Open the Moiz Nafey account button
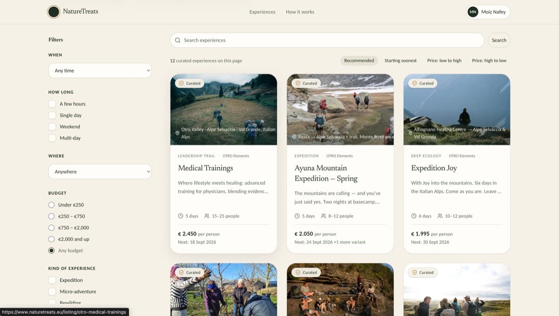The width and height of the screenshot is (559, 316). [x=488, y=12]
